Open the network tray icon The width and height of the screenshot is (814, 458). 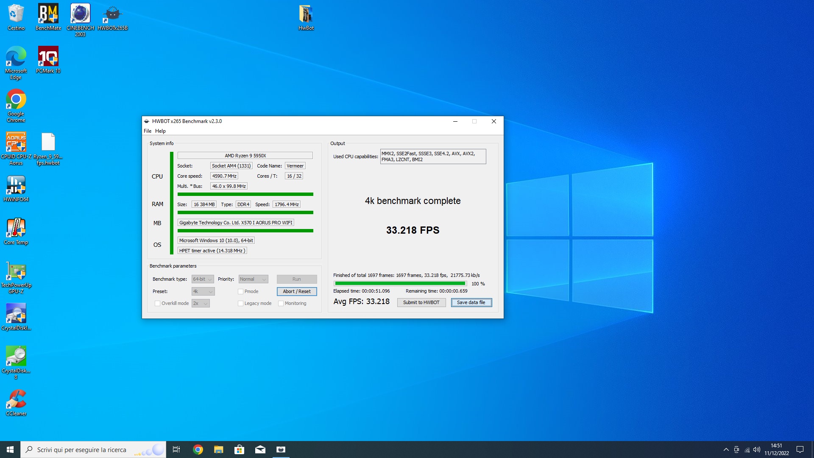pyautogui.click(x=747, y=450)
